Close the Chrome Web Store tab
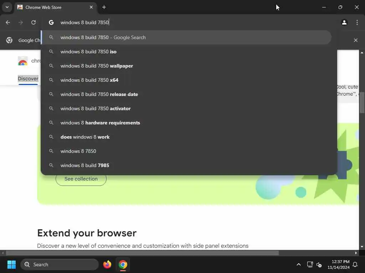The image size is (365, 273). (91, 7)
